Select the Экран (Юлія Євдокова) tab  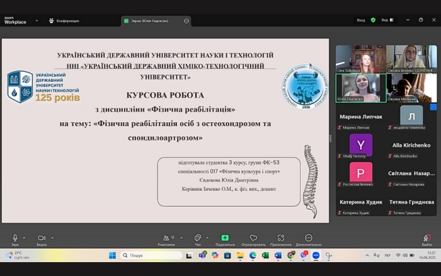150,20
